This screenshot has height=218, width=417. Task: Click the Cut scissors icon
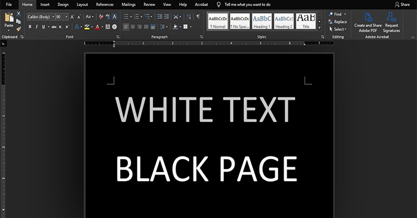point(18,14)
